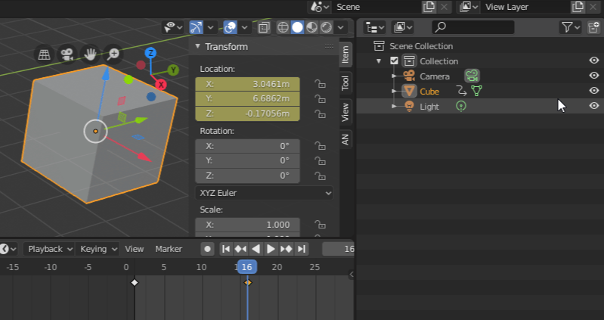The height and width of the screenshot is (320, 604).
Task: Lock the Location Y axis
Action: pyautogui.click(x=320, y=98)
